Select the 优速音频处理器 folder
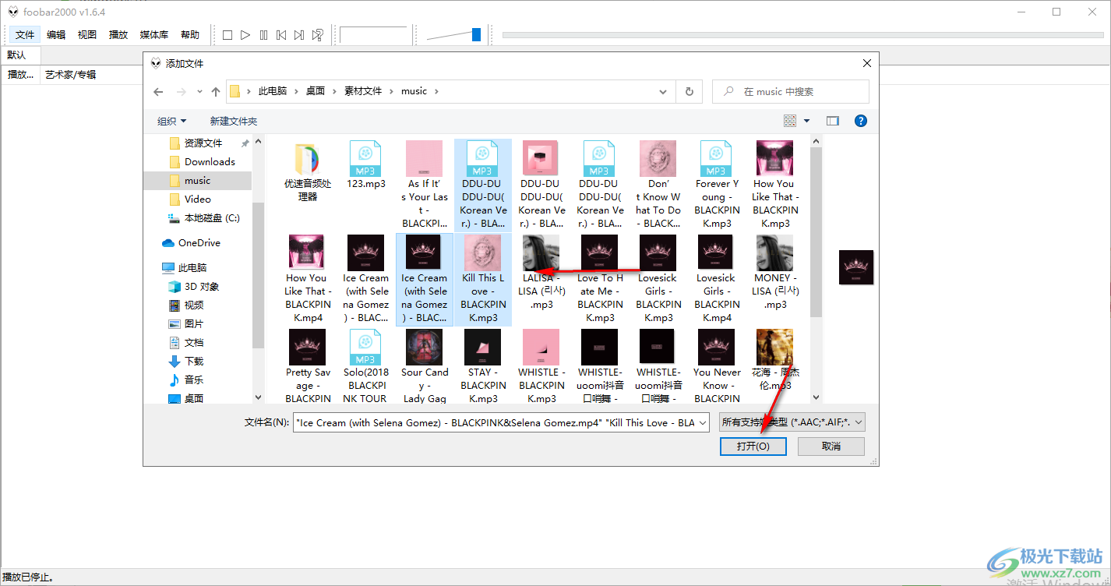The image size is (1111, 586). [307, 171]
